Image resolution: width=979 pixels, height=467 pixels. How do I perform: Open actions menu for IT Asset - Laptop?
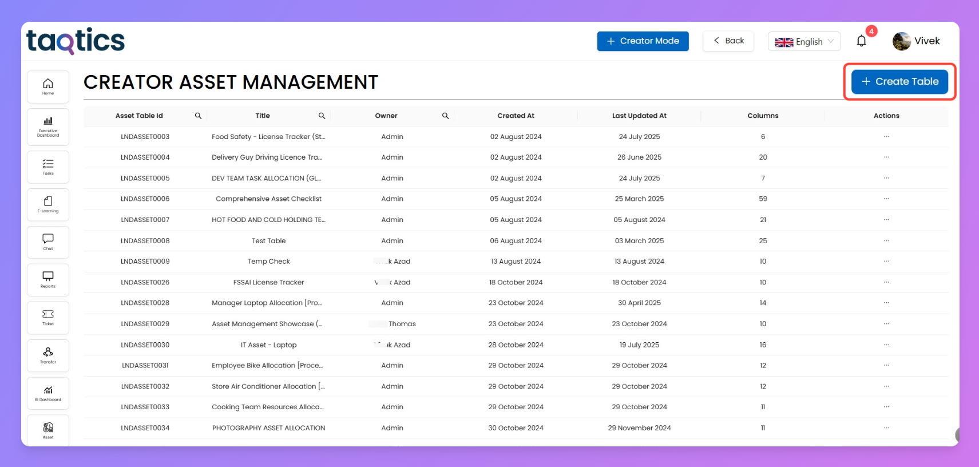(886, 345)
